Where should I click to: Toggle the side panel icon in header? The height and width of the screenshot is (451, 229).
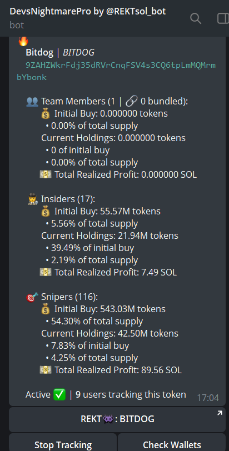[223, 18]
